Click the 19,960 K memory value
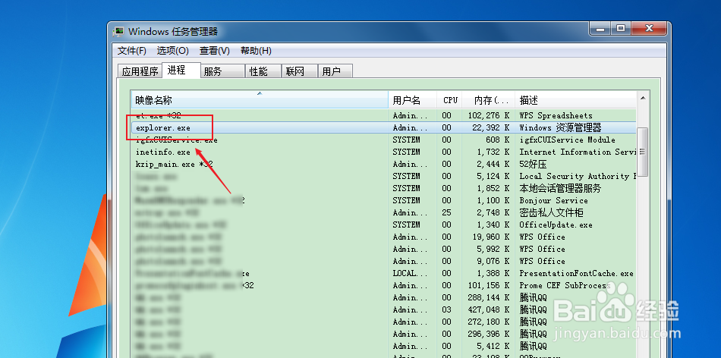 [491, 237]
